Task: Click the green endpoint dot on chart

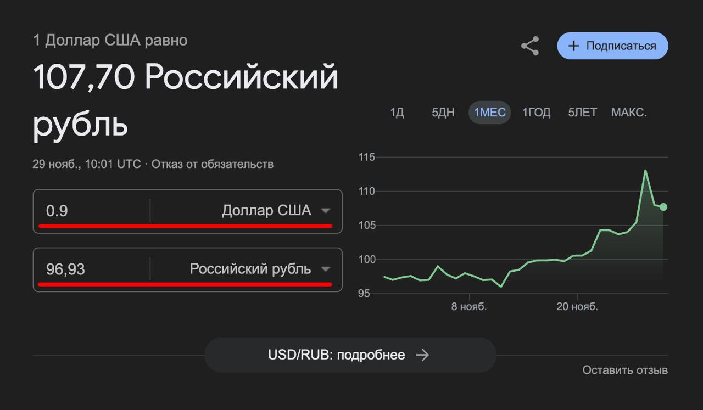Action: pos(663,207)
